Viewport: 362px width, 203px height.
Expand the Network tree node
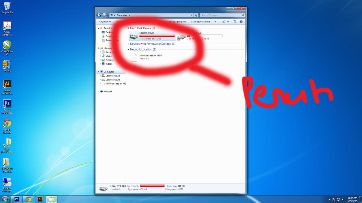(99, 91)
